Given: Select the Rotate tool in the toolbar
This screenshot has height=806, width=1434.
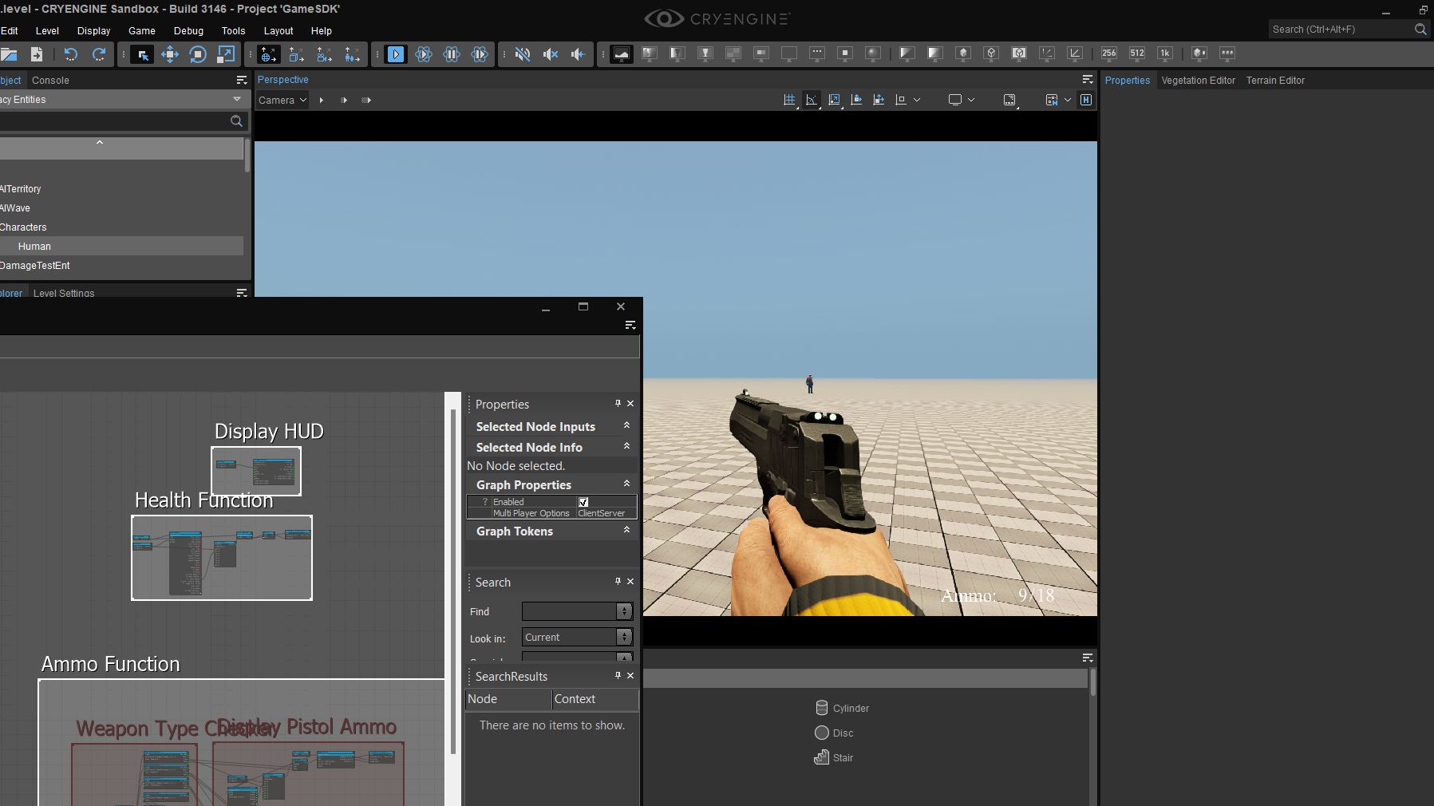Looking at the screenshot, I should point(197,54).
